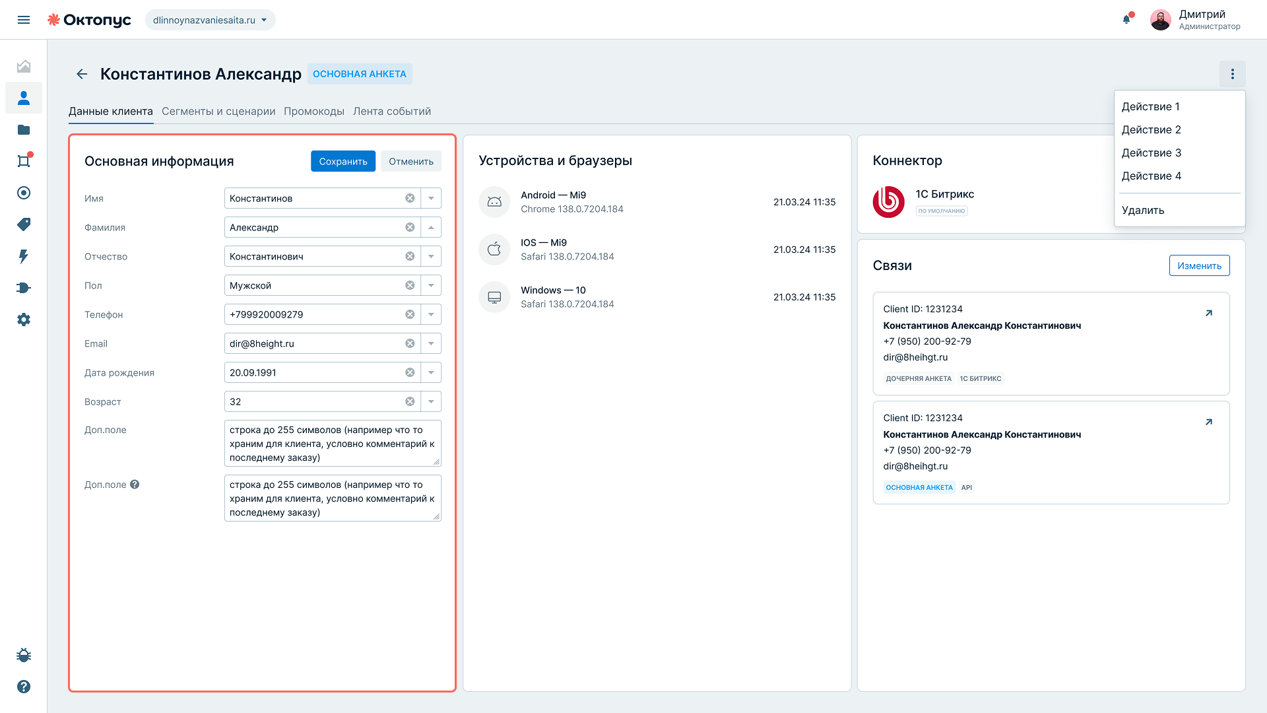
Task: Open the connector plug sidebar icon
Action: coord(24,288)
